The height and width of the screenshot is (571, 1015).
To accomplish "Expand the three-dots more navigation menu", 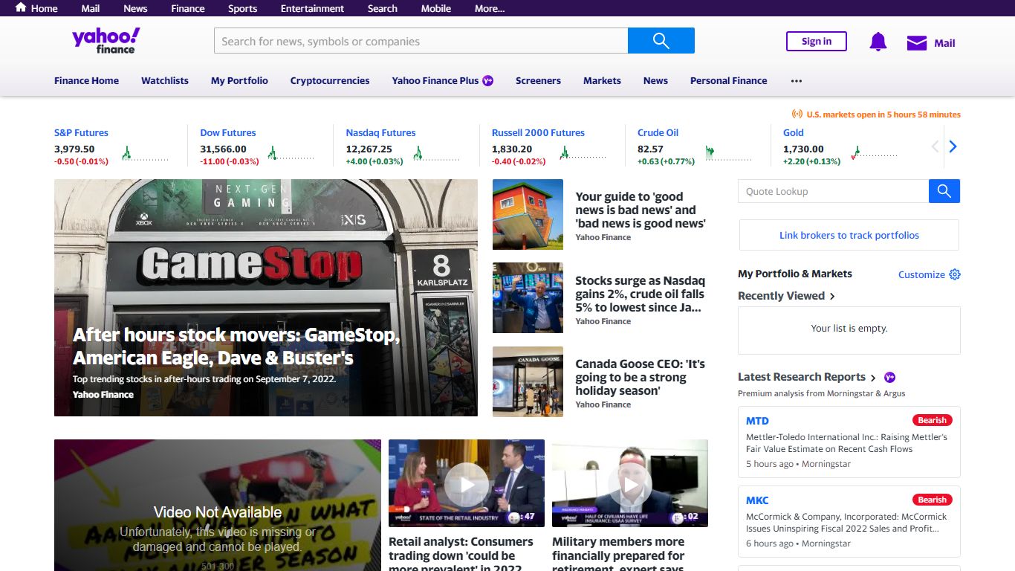I will [797, 80].
